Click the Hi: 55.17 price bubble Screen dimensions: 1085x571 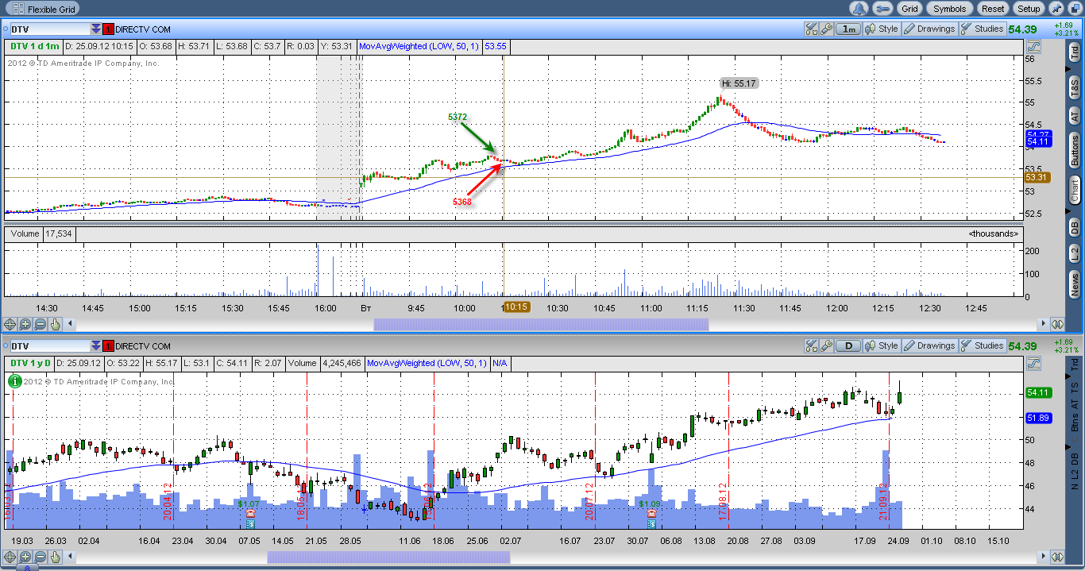coord(738,83)
